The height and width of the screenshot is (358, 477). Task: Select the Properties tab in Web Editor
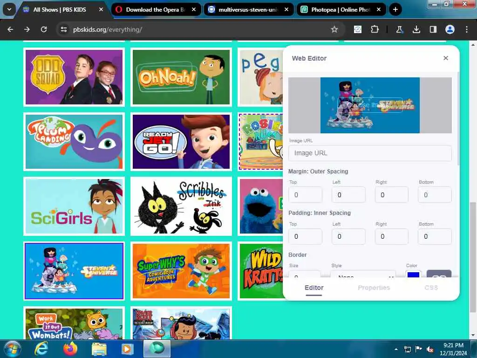coord(374,288)
